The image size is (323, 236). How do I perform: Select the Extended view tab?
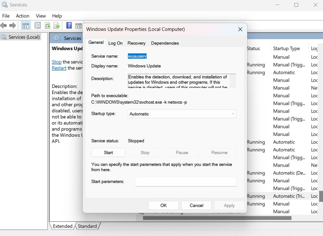(x=63, y=226)
